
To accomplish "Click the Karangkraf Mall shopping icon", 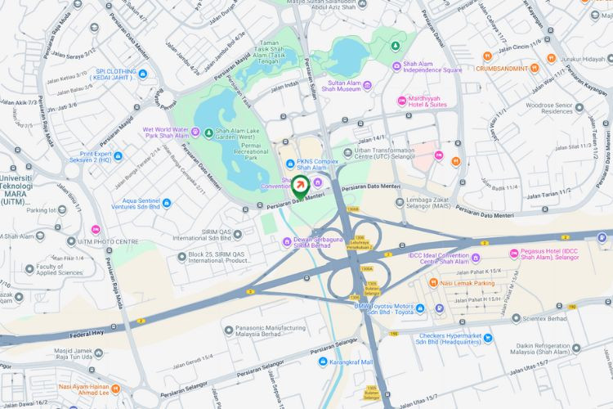I will point(323,362).
